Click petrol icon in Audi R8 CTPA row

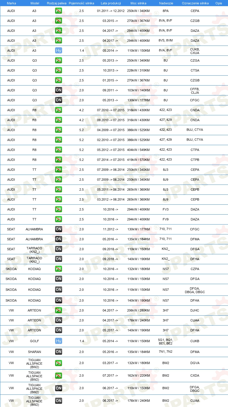pyautogui.click(x=59, y=150)
